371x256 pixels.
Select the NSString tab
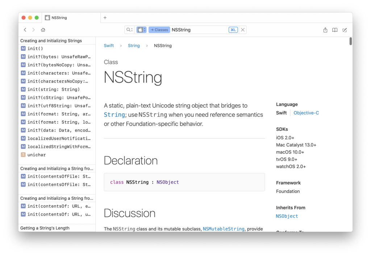pyautogui.click(x=71, y=17)
